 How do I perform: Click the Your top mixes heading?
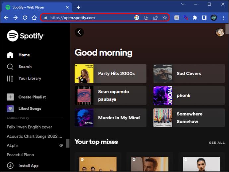[96, 142]
